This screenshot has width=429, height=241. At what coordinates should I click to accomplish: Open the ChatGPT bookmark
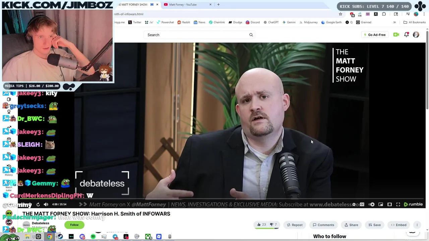tap(271, 22)
